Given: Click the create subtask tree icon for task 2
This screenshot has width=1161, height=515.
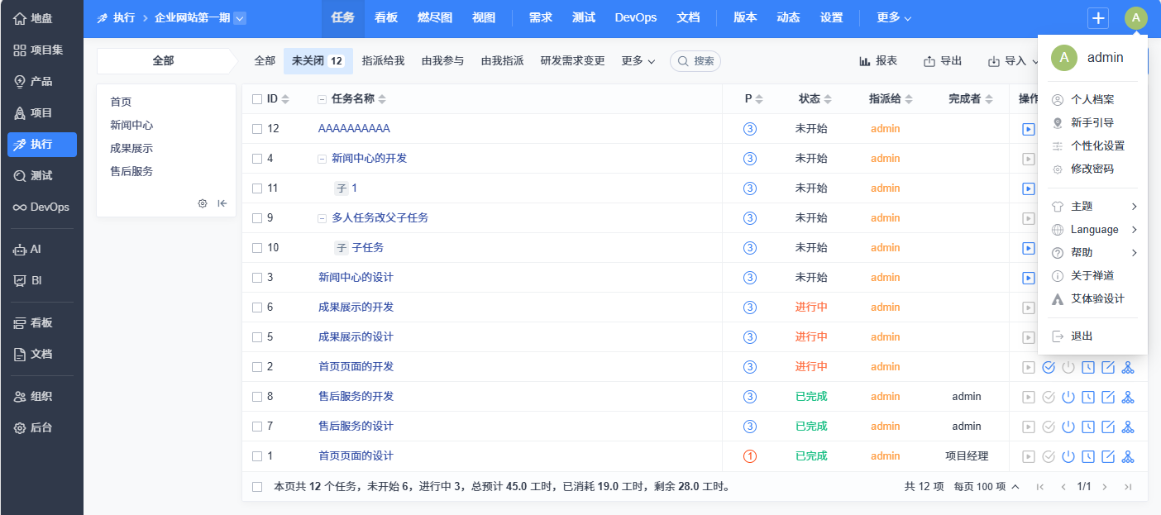Looking at the screenshot, I should [x=1128, y=367].
